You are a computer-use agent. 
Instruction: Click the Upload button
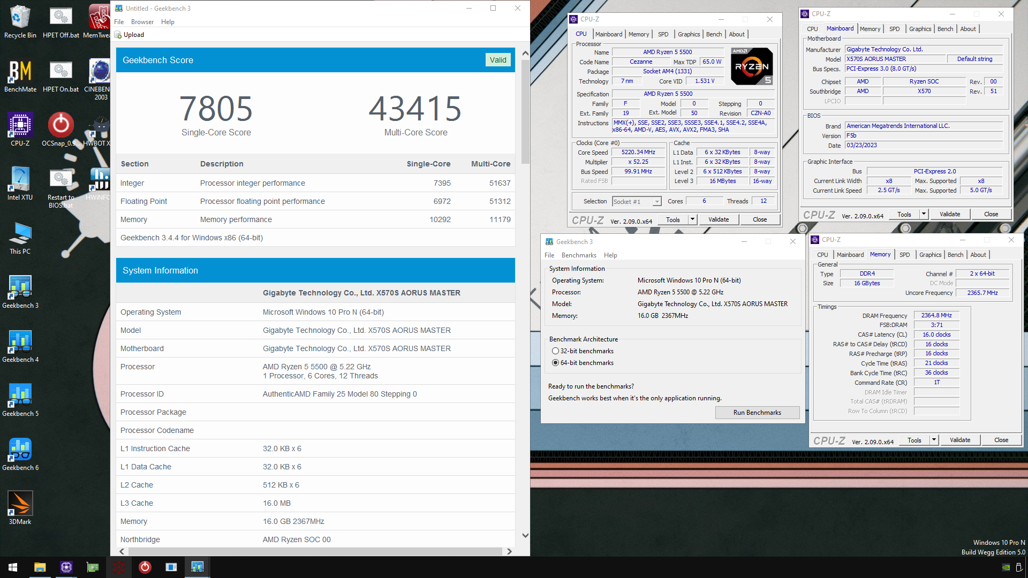click(x=129, y=35)
